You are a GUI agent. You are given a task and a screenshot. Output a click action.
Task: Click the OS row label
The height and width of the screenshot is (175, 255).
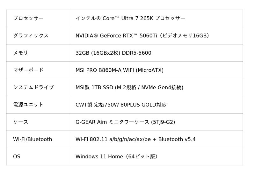click(17, 156)
